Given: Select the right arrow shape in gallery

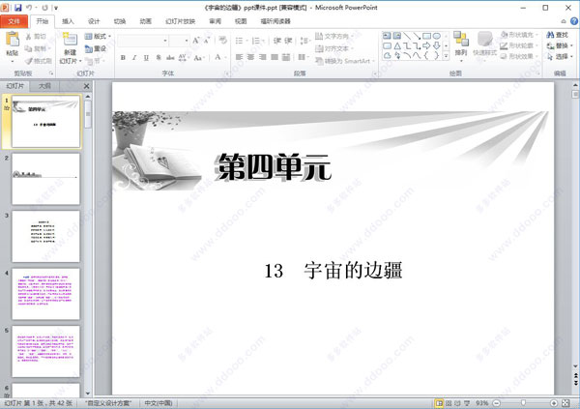Looking at the screenshot, I should click(426, 45).
